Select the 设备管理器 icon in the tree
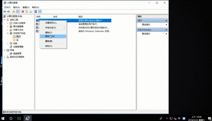Viewport: 212px width, 121px height. 11,47
